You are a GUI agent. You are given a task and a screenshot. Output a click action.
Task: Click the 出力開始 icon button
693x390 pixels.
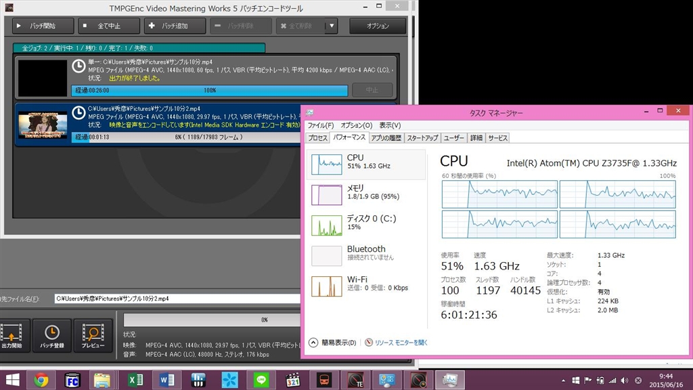14,336
